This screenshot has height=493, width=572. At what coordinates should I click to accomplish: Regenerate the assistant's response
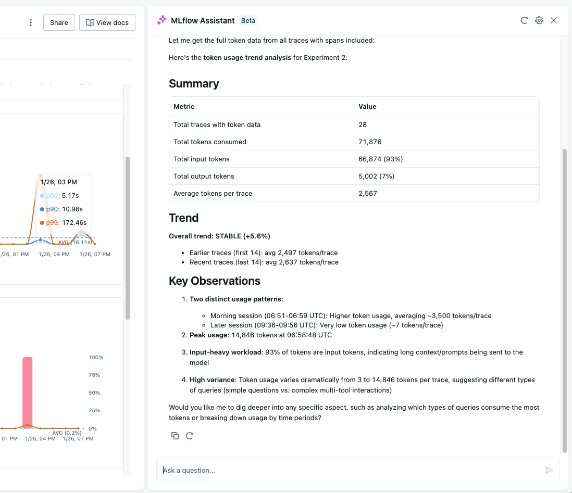click(x=190, y=436)
